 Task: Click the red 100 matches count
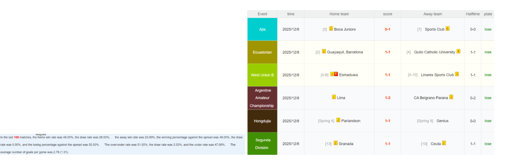tap(16, 137)
